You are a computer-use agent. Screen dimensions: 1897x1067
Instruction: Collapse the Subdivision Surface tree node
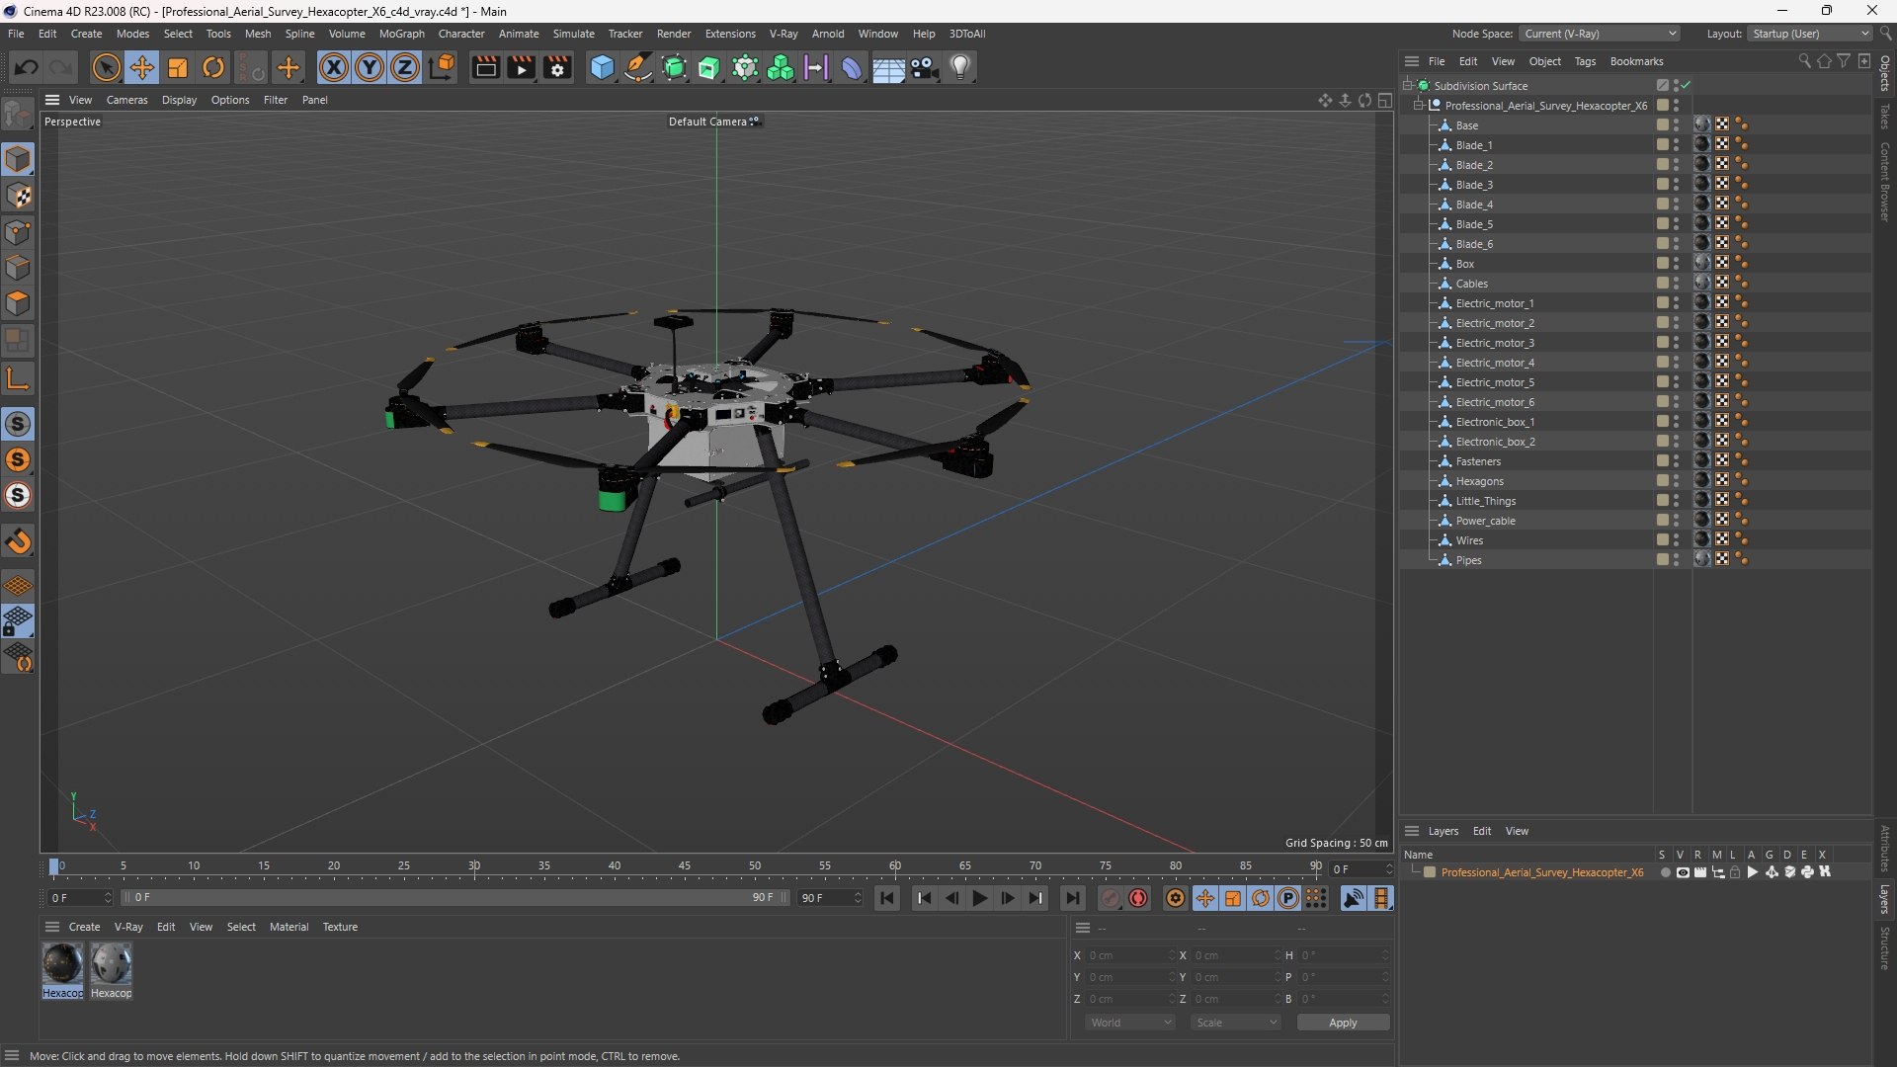pos(1407,86)
